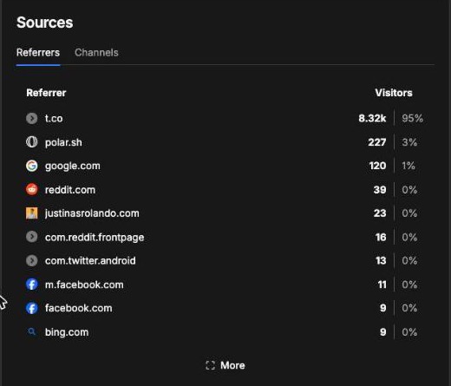Screen dimensions: 451x386
Task: Select the facebook.com referrer name
Action: (78, 308)
